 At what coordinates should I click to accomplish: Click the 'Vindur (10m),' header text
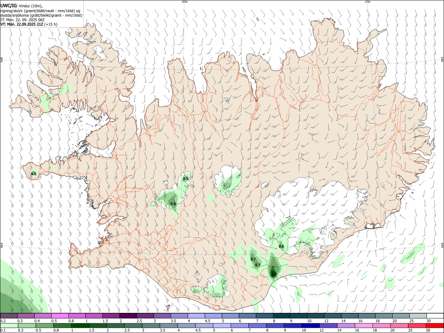tap(31, 6)
